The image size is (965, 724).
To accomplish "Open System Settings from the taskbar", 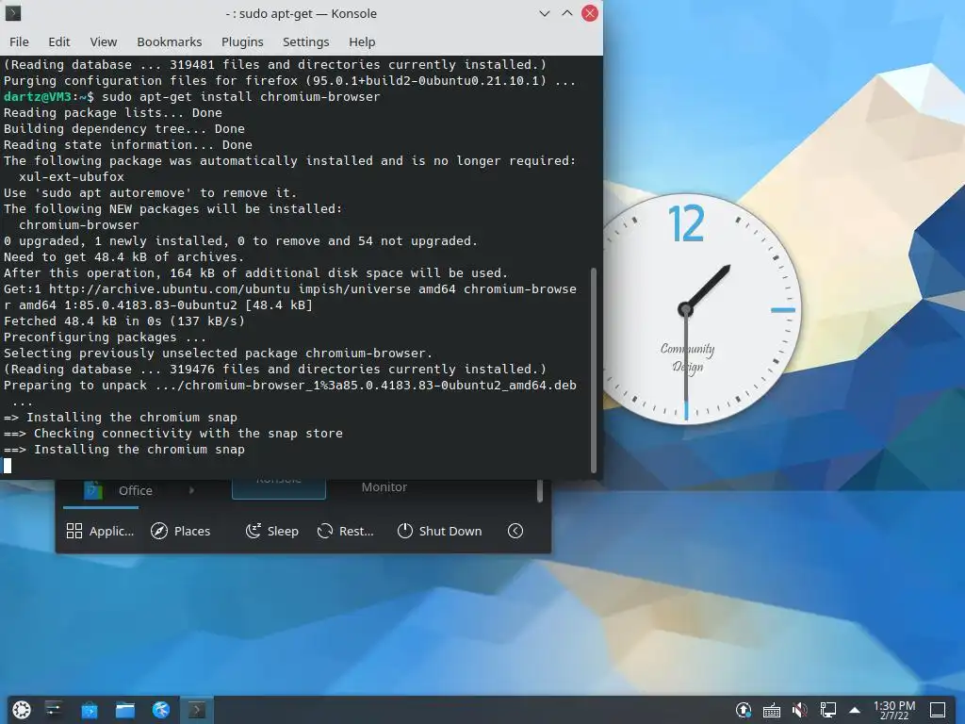I will tap(54, 710).
